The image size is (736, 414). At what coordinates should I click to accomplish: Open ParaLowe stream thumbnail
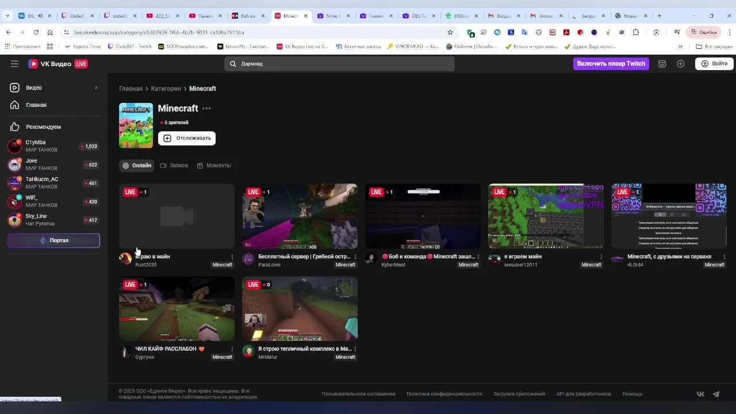pos(300,216)
